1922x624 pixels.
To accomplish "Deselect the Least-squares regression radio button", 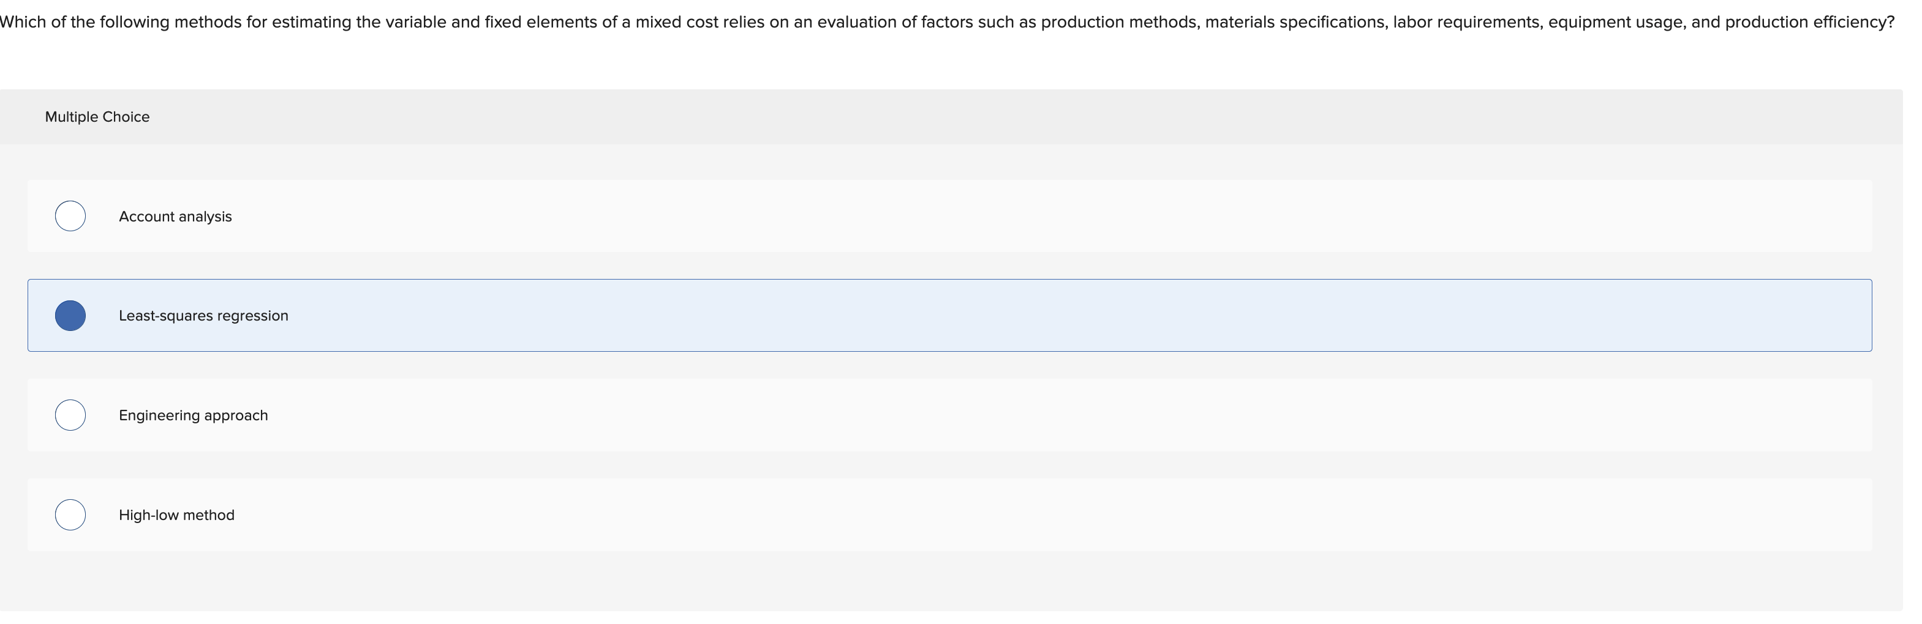I will (x=71, y=315).
